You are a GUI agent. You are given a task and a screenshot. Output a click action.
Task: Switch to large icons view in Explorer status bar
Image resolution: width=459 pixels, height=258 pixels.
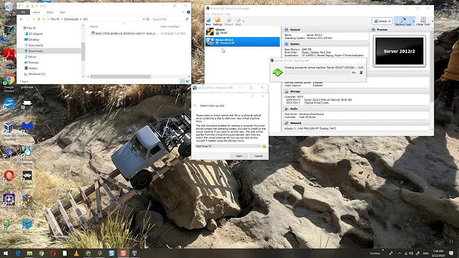(x=187, y=81)
